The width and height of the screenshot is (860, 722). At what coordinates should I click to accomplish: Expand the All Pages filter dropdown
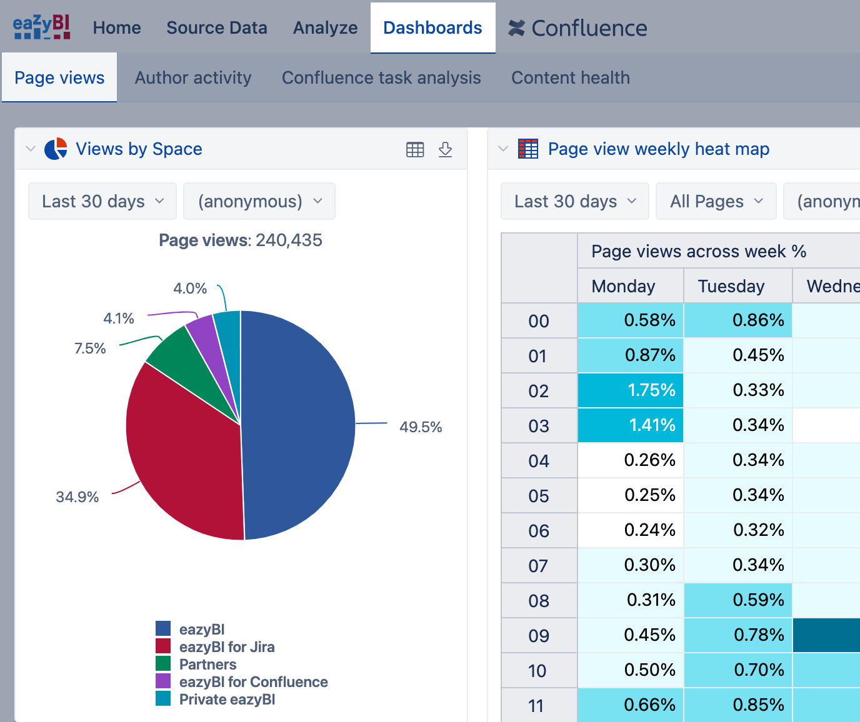pyautogui.click(x=716, y=202)
